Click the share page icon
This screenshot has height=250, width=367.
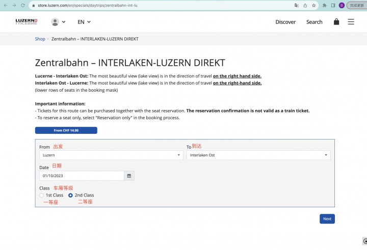305,6
